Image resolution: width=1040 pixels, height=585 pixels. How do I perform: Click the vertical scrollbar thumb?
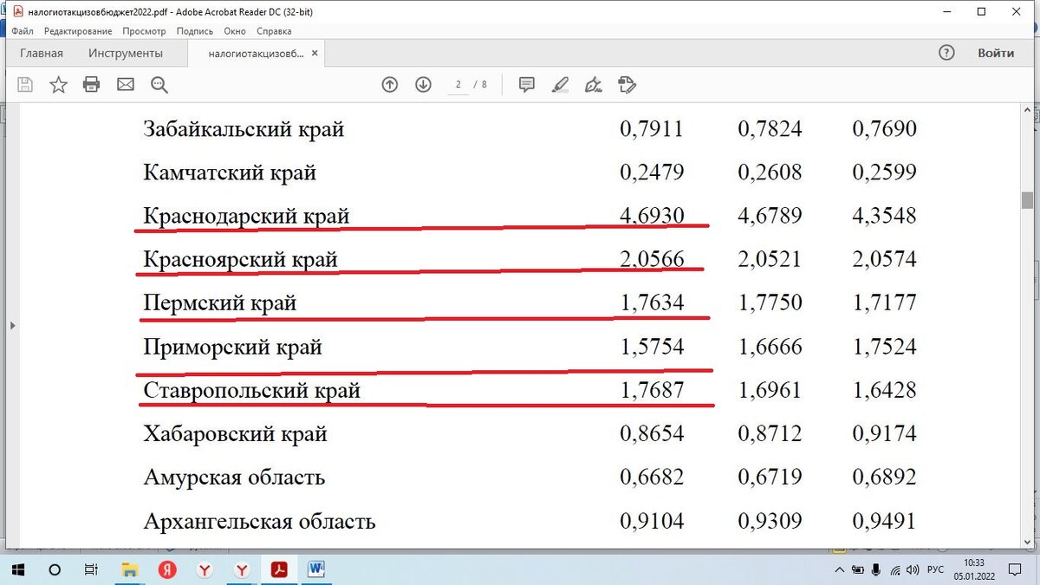pos(1027,200)
